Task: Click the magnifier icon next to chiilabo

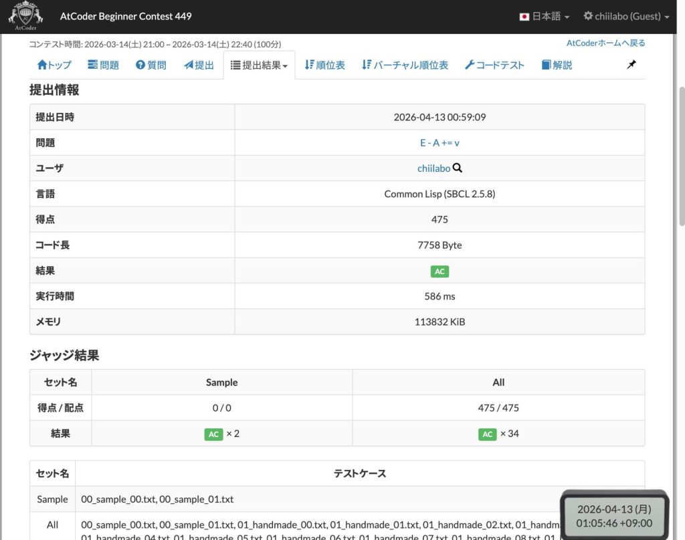Action: click(x=458, y=168)
